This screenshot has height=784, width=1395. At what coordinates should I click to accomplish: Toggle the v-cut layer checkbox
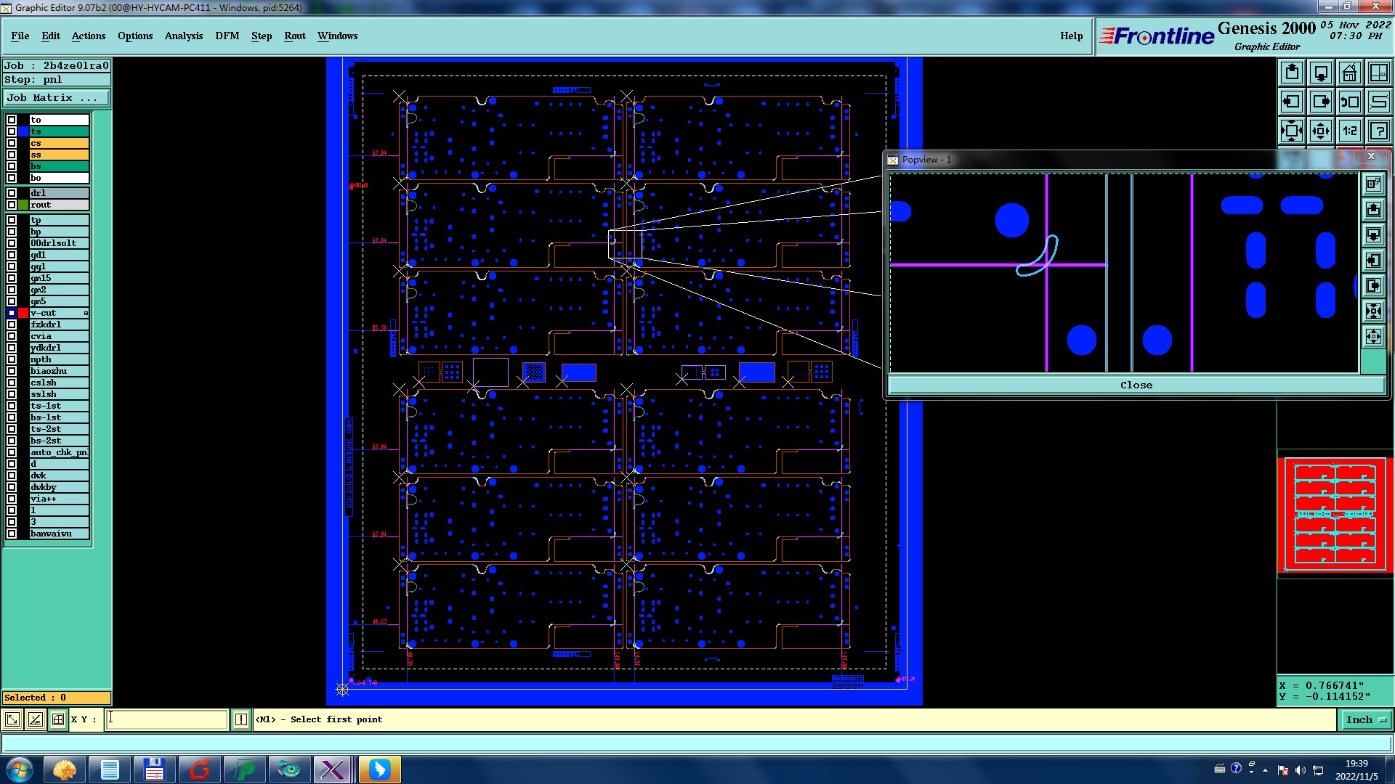tap(12, 313)
